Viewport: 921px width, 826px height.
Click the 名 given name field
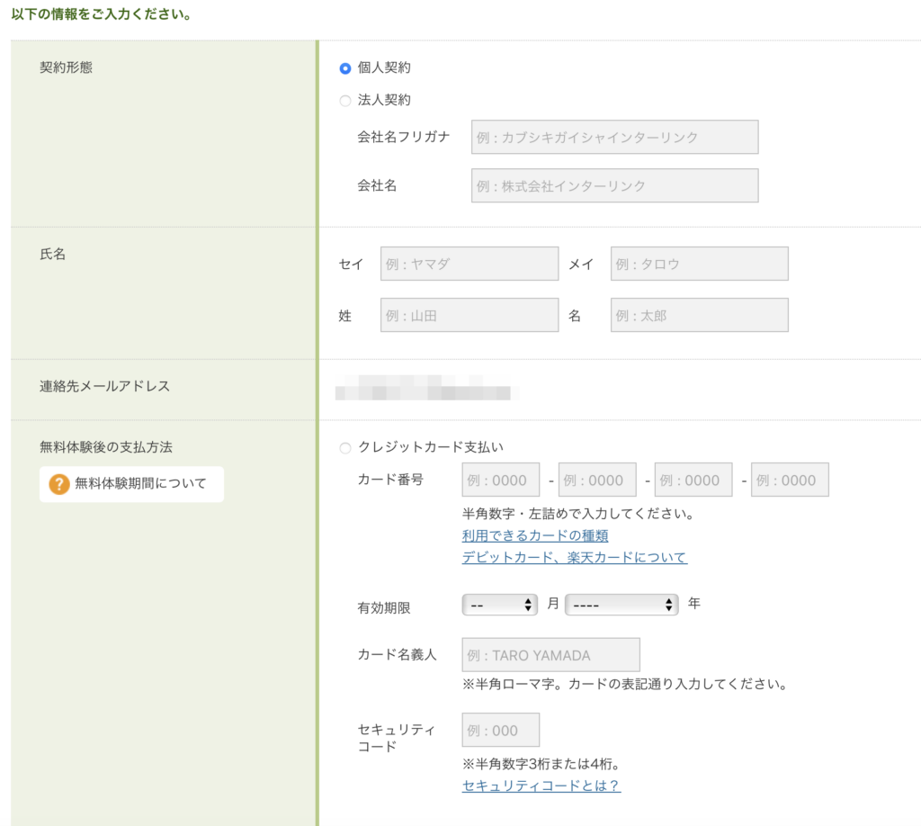pyautogui.click(x=700, y=315)
